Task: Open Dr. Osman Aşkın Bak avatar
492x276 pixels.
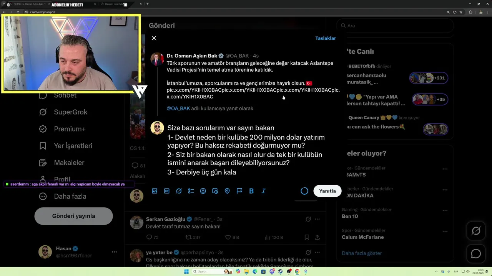Action: (x=157, y=59)
